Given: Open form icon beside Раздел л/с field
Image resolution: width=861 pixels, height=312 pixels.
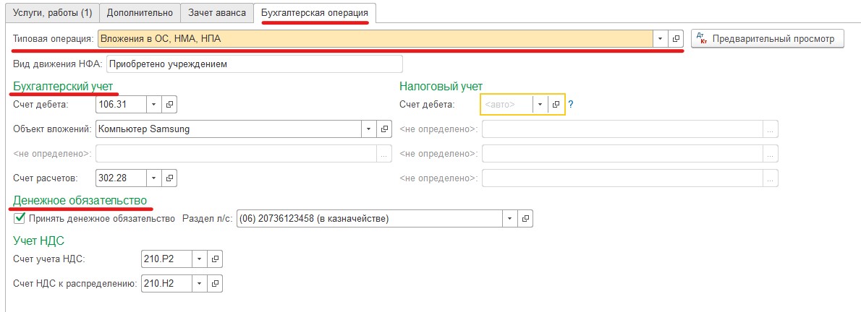Looking at the screenshot, I should (x=526, y=219).
